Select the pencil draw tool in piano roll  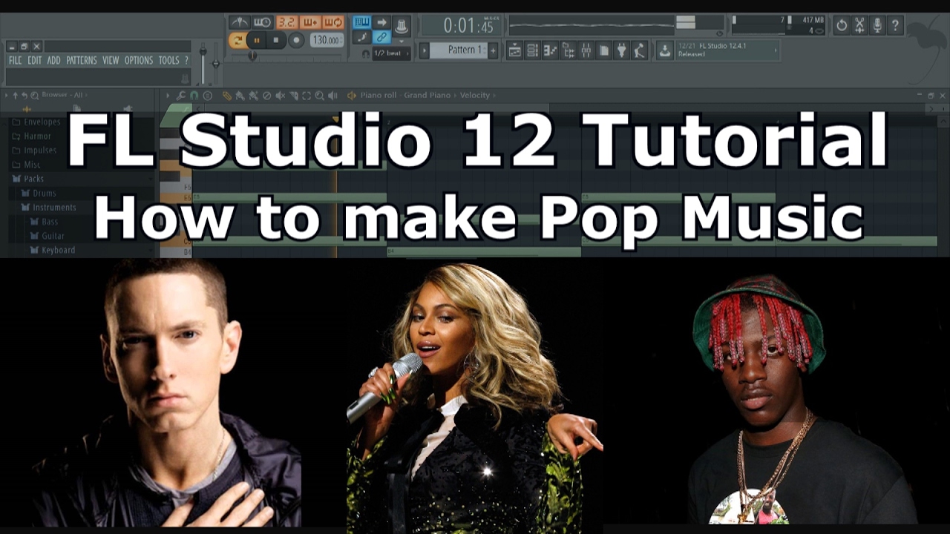point(227,96)
